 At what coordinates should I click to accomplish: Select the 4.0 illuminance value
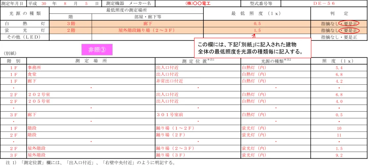pyautogui.click(x=339, y=101)
